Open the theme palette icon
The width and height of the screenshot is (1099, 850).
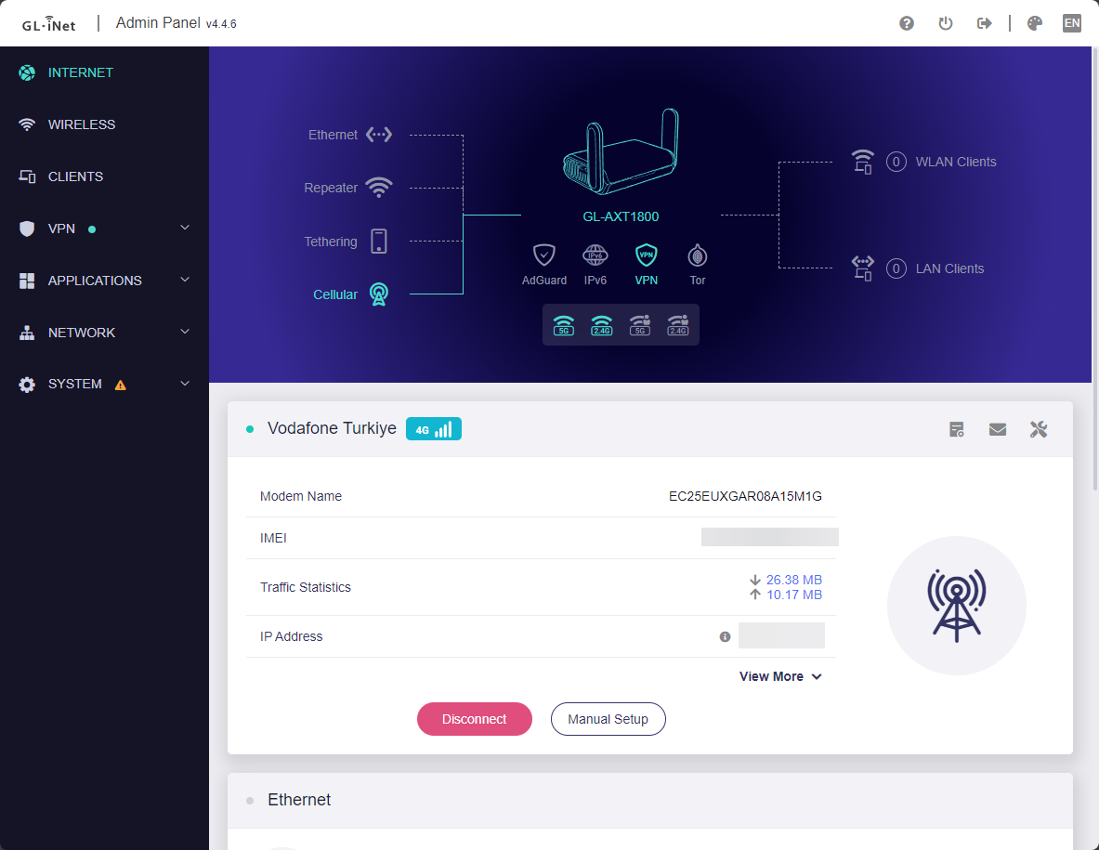(1035, 23)
